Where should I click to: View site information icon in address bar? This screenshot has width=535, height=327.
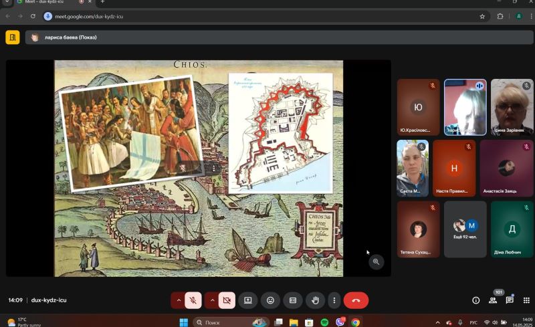click(x=47, y=17)
